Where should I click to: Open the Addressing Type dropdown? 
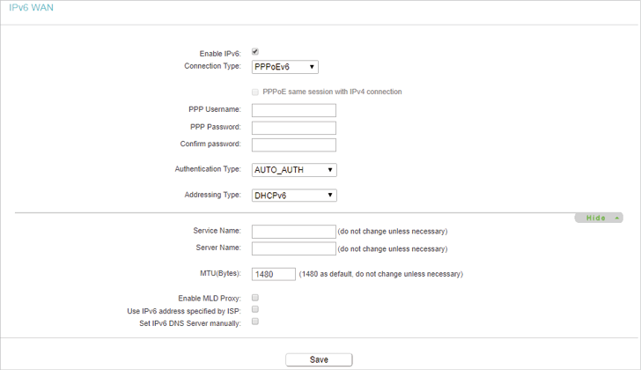click(x=294, y=196)
